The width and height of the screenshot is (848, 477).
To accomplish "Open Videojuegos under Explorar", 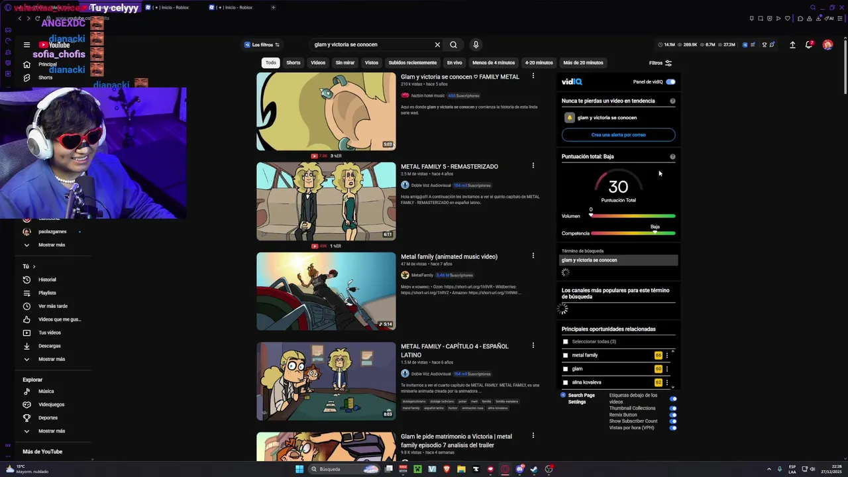I will coord(52,404).
